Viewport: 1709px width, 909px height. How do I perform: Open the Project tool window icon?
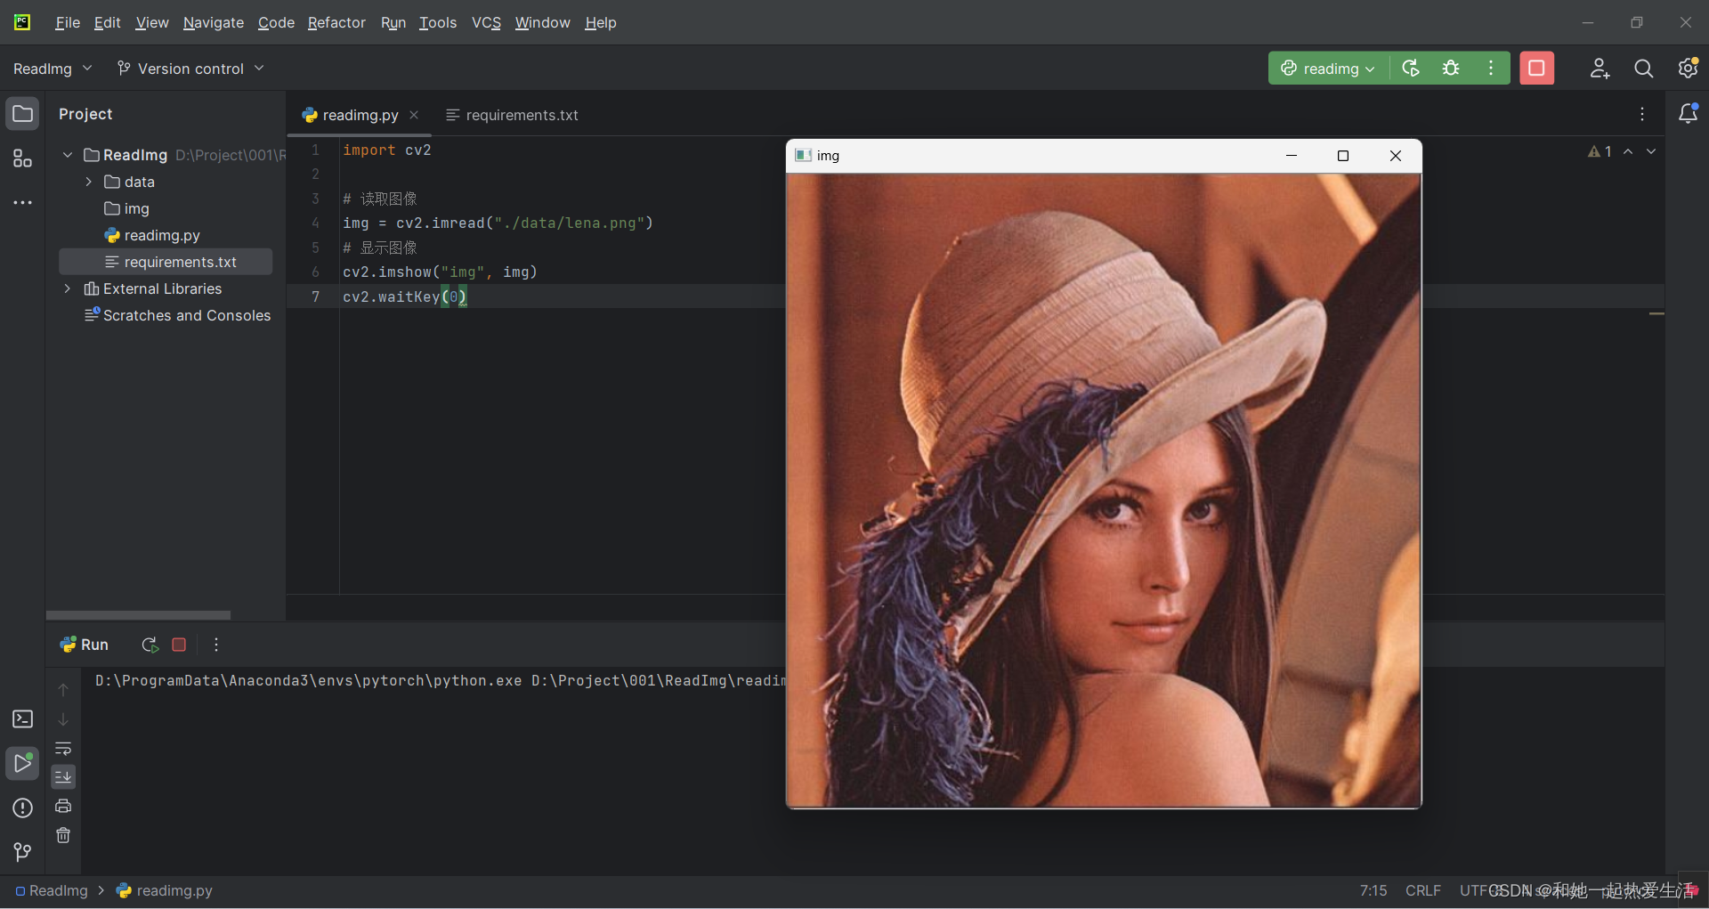coord(22,114)
